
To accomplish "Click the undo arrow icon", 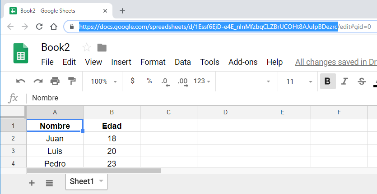I will click(x=21, y=81).
